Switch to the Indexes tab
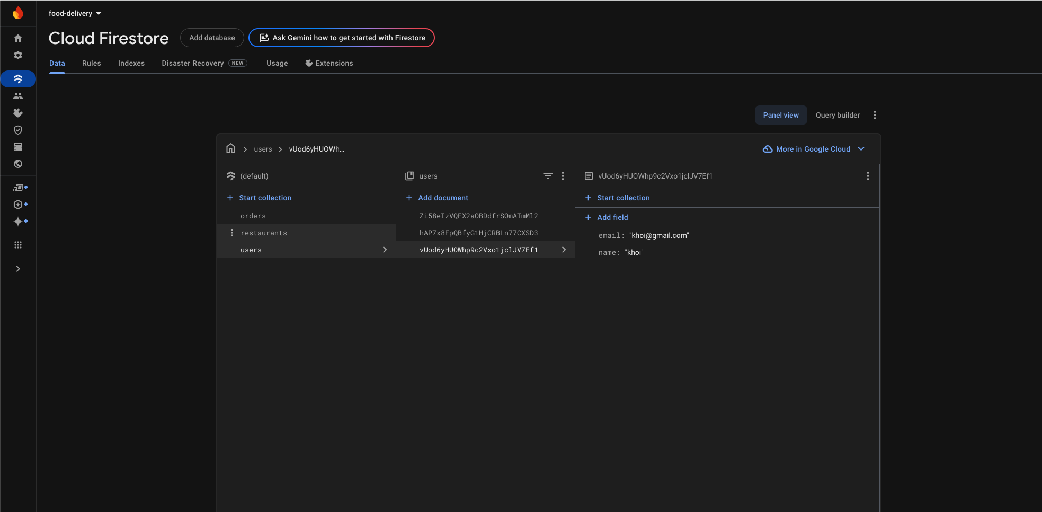 [x=131, y=63]
